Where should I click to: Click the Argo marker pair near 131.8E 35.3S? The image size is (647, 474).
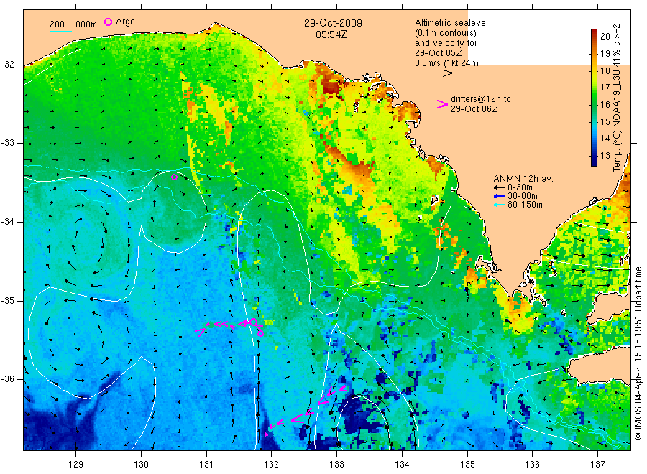coord(257,327)
